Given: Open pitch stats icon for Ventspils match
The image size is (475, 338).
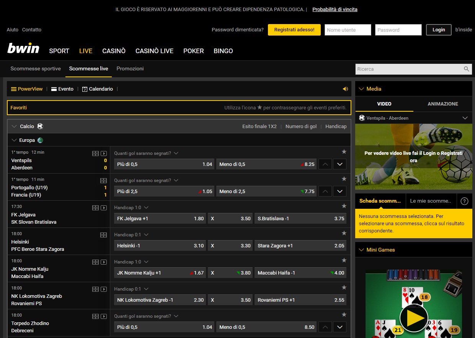Looking at the screenshot, I should click(x=96, y=153).
